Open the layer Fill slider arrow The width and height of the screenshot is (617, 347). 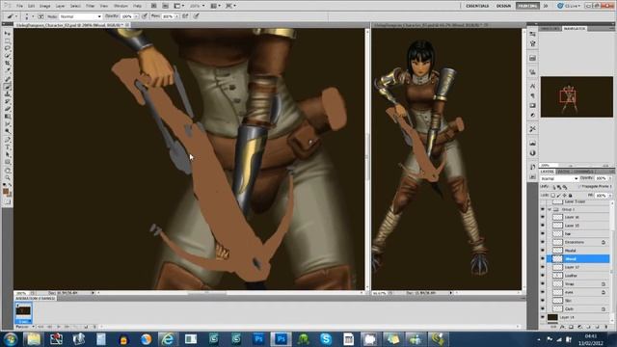610,195
